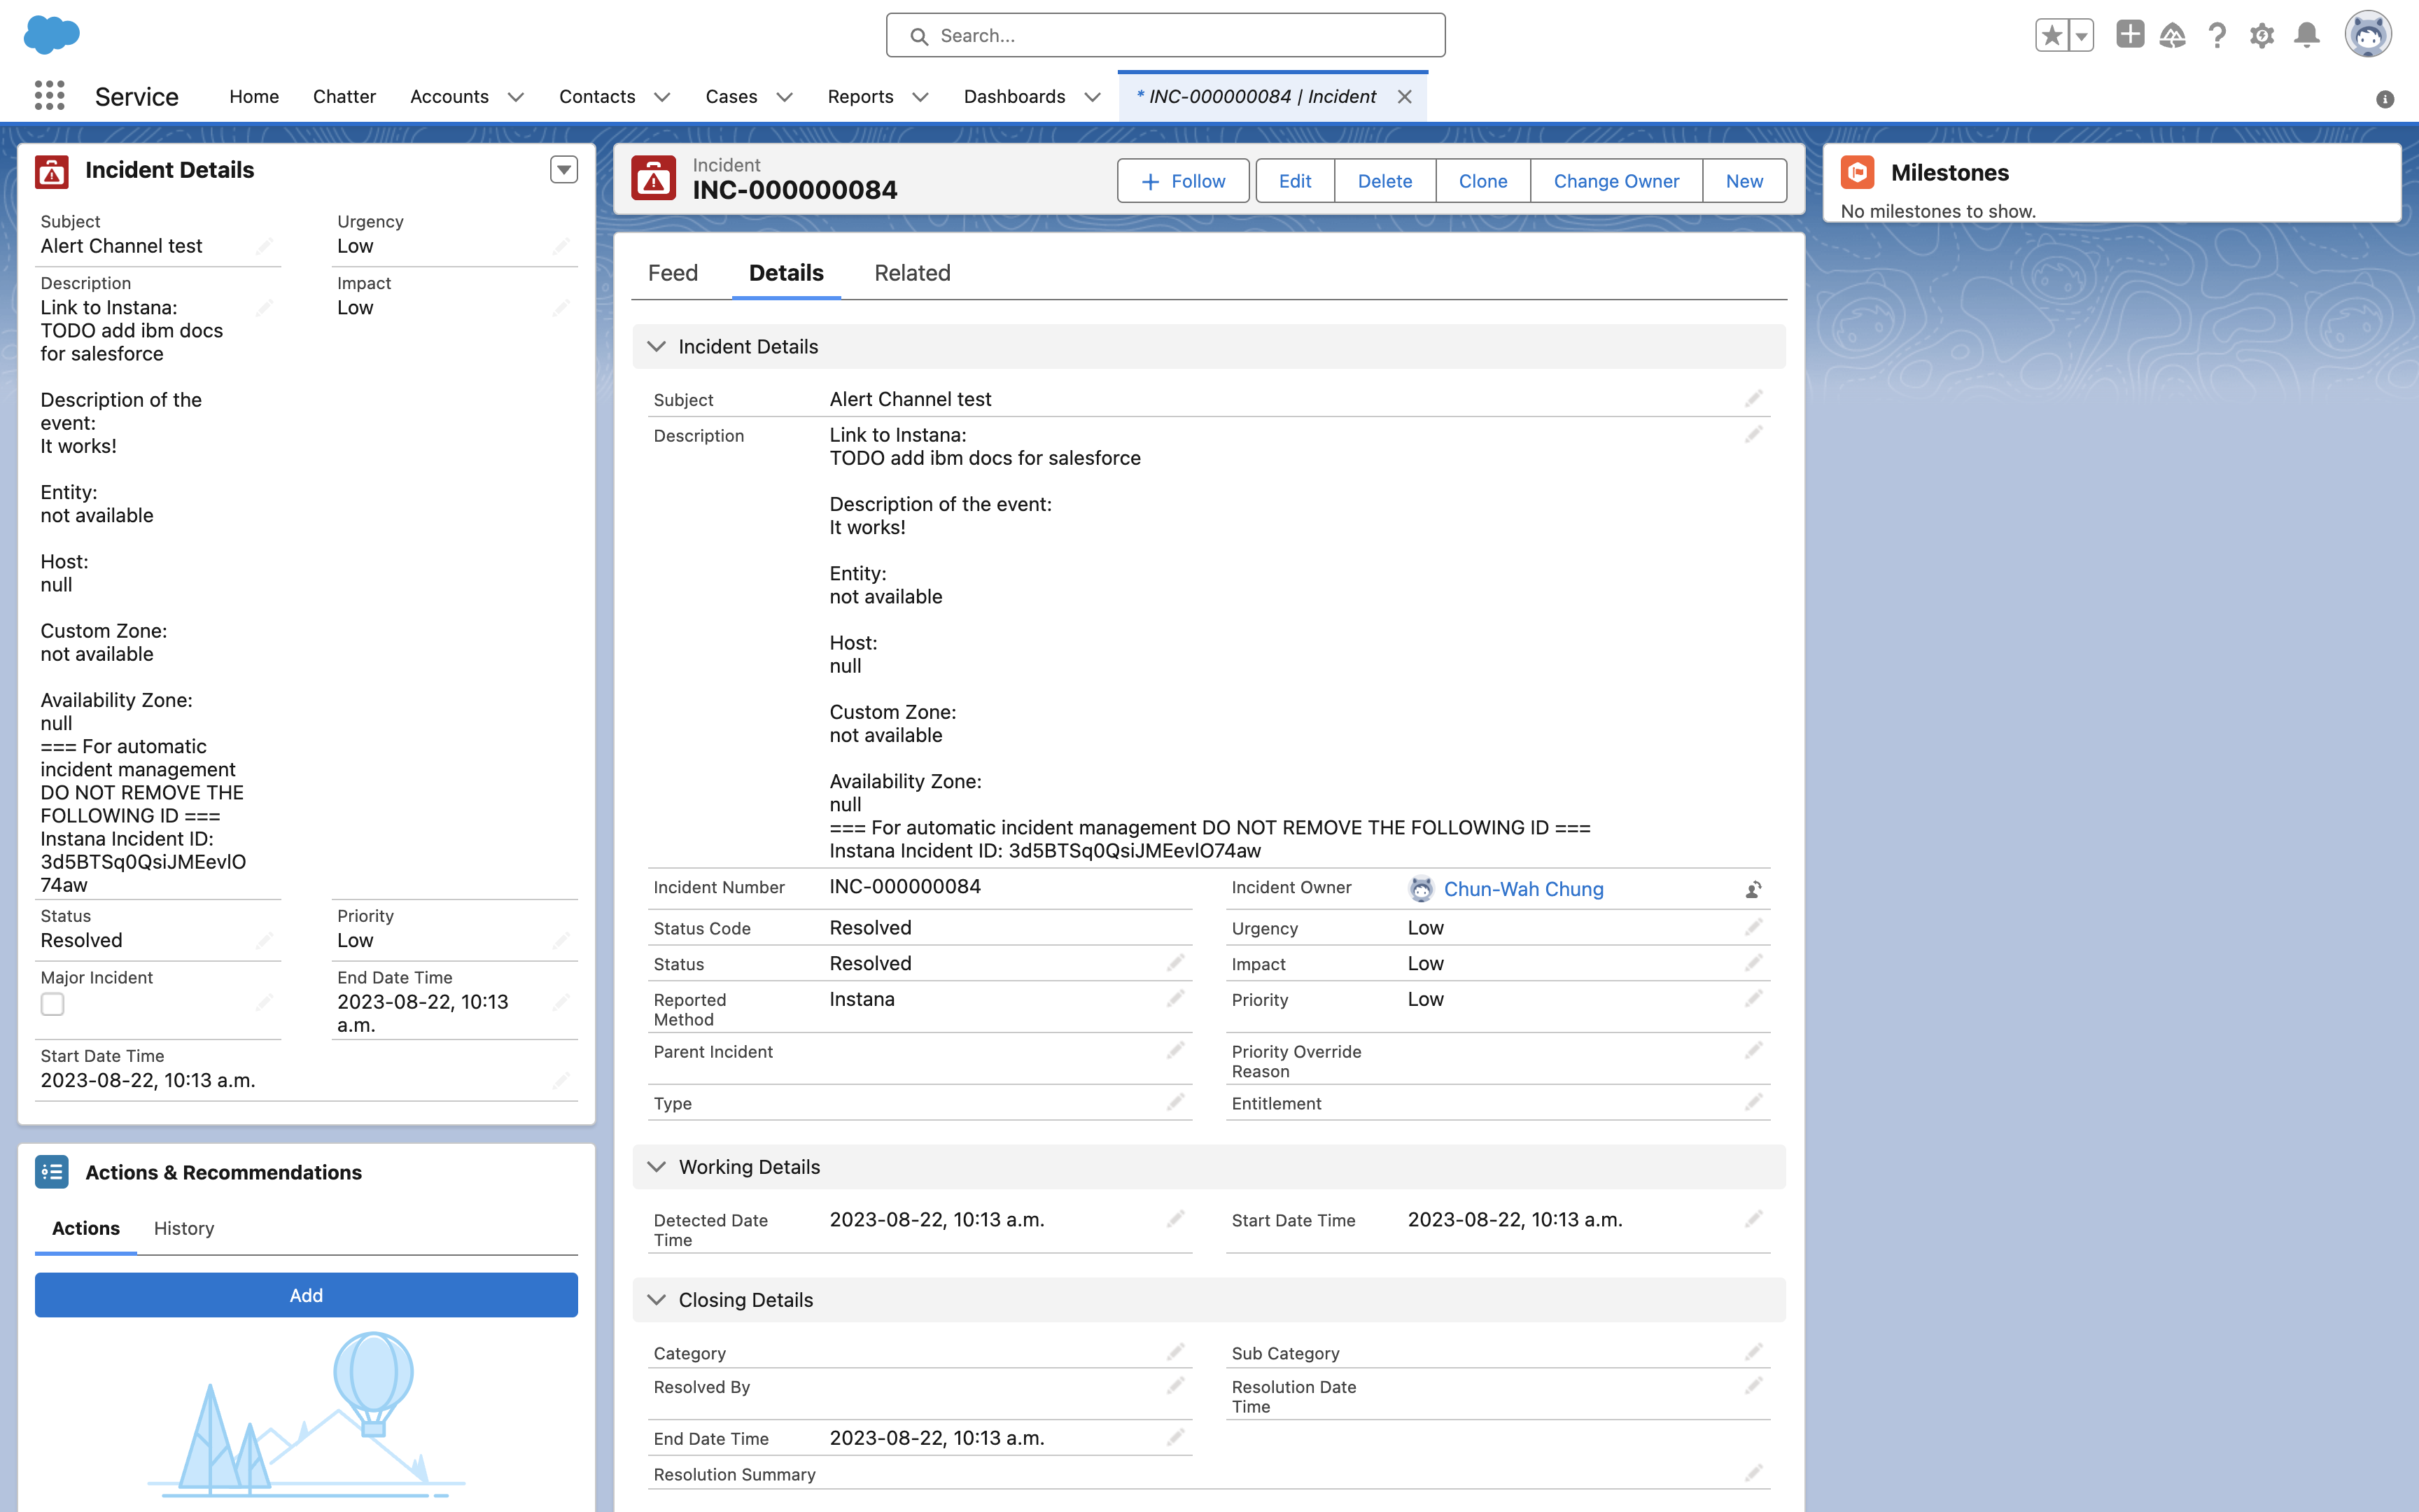This screenshot has height=1512, width=2419.
Task: Click the Salesforce cloud logo
Action: coord(51,35)
